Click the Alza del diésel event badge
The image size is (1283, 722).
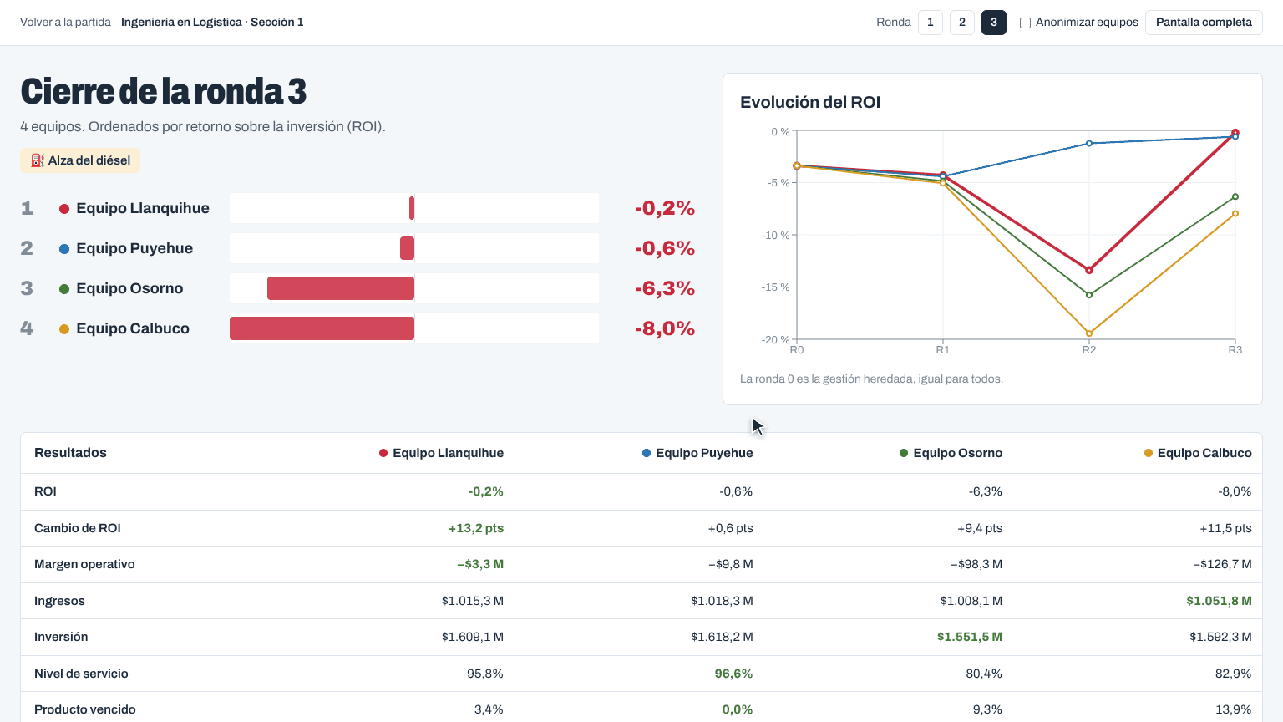[x=80, y=160]
